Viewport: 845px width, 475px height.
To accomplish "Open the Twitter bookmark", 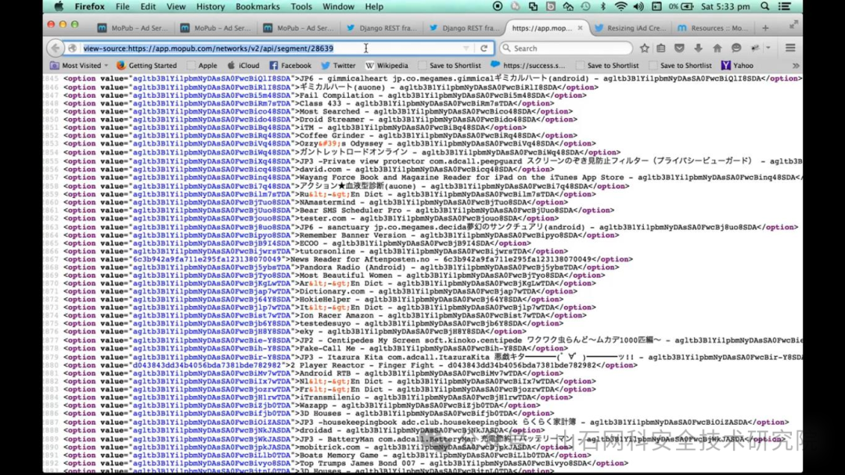I will click(339, 65).
